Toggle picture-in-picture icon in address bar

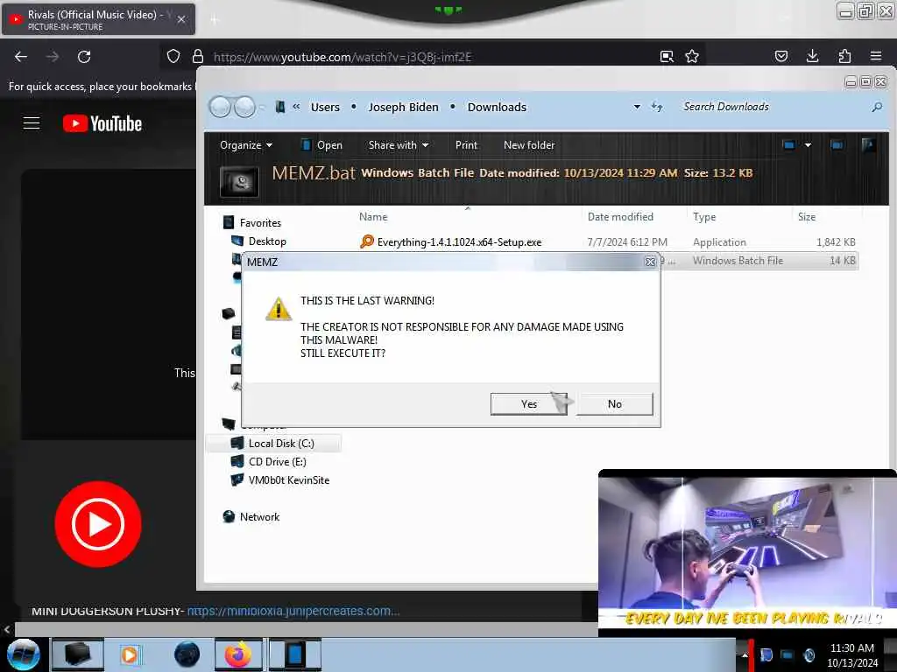667,57
